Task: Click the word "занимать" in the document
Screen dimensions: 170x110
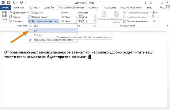Action: click(80, 57)
